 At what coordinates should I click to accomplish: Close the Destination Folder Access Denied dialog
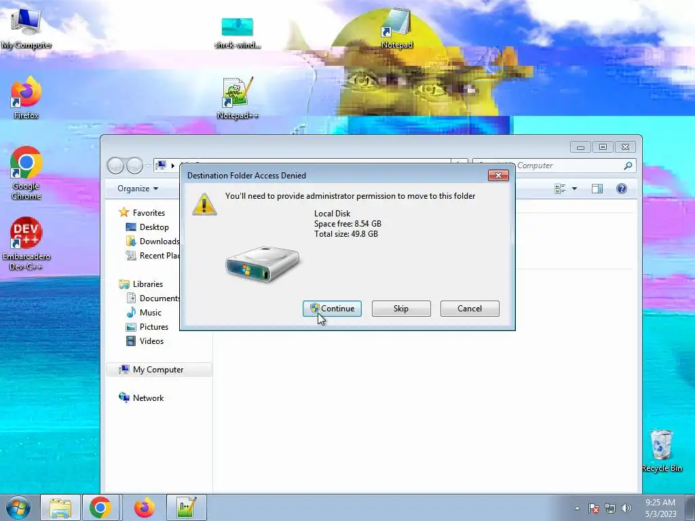coord(498,176)
